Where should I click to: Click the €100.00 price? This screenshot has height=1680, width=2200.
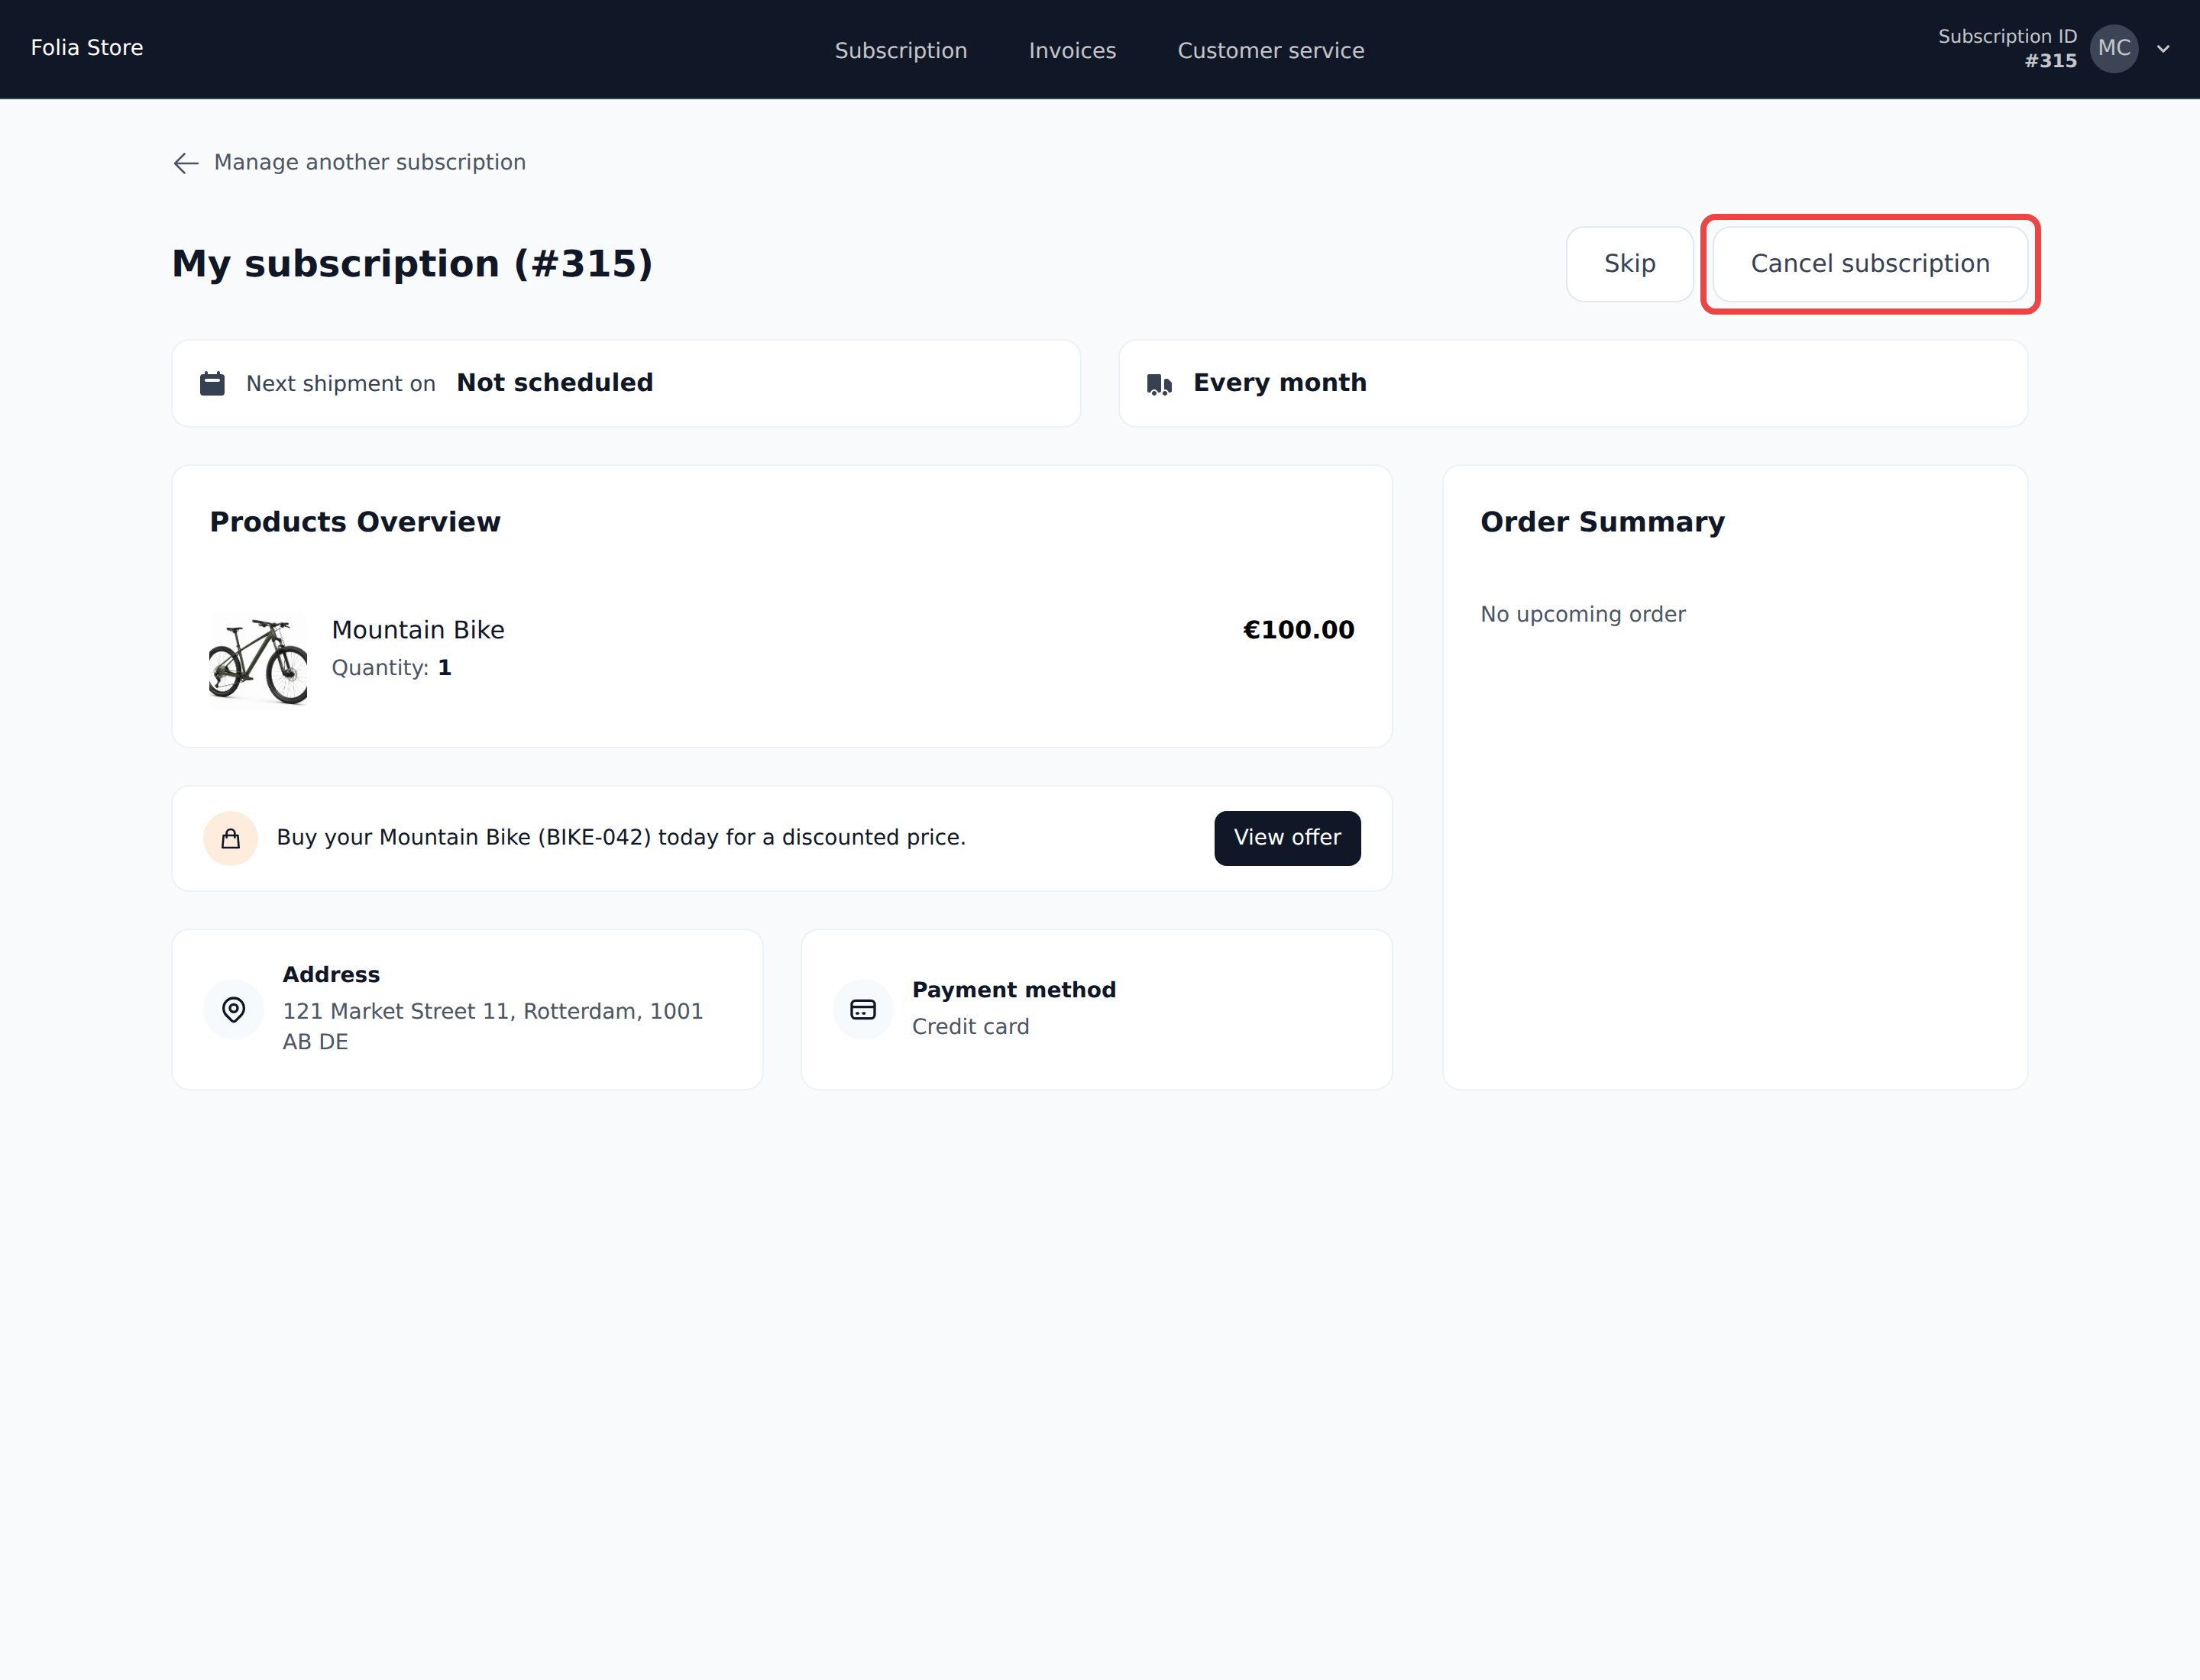1298,630
